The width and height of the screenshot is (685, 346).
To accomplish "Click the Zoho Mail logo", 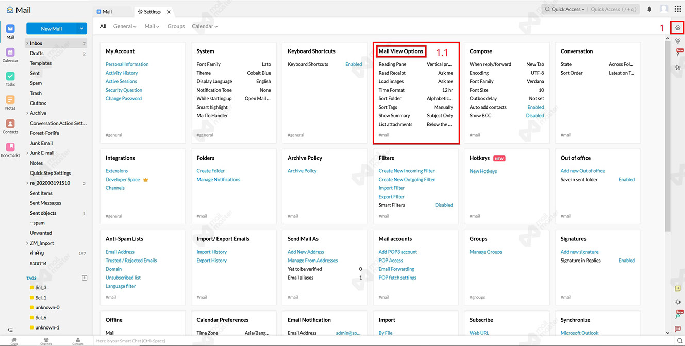I will [x=19, y=10].
